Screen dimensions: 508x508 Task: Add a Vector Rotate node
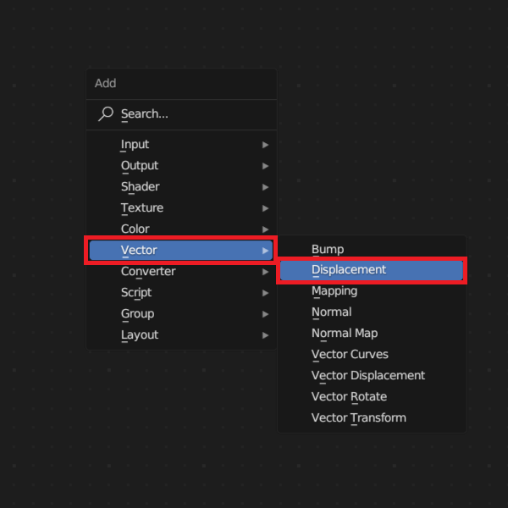coord(349,397)
